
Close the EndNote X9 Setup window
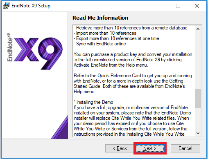pyautogui.click(x=197, y=6)
